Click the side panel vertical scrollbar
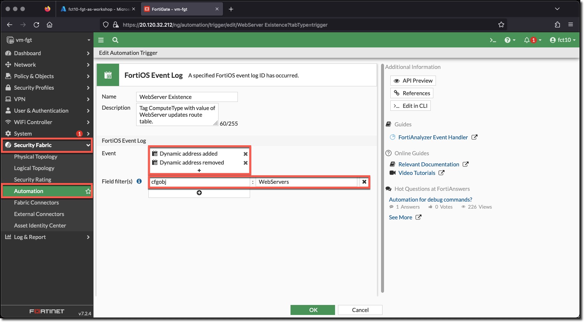The width and height of the screenshot is (584, 322). [383, 178]
